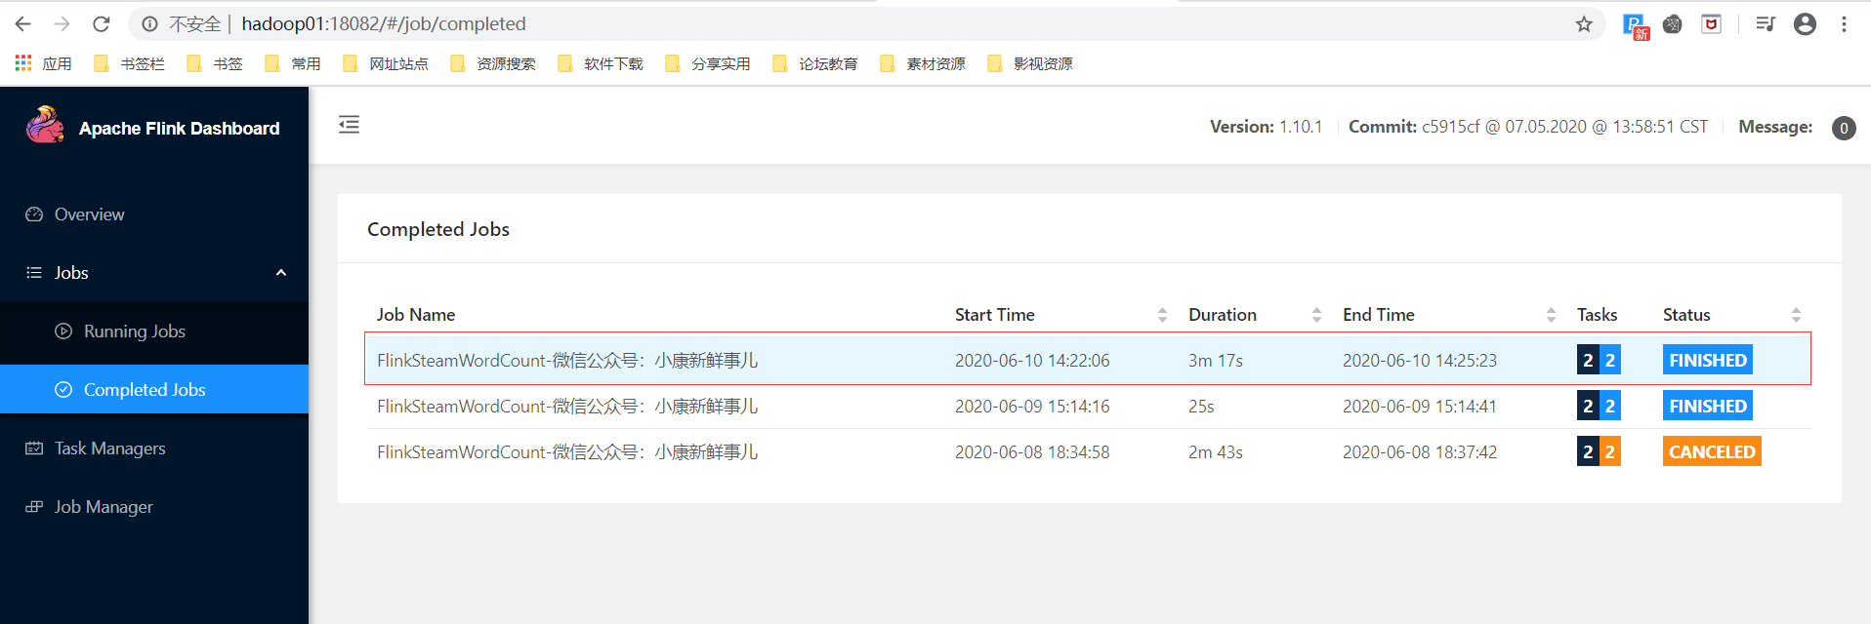Click the Jobs list icon in the sidebar
Screen dimensions: 1871x624
click(x=34, y=272)
